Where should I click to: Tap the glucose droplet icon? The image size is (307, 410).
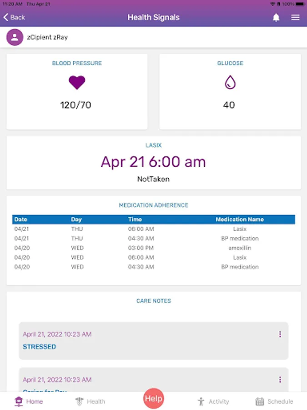[x=230, y=82]
